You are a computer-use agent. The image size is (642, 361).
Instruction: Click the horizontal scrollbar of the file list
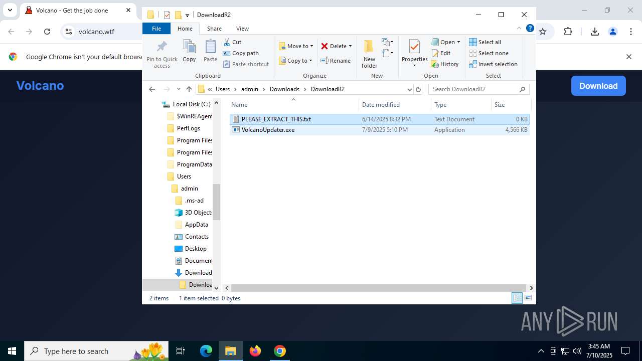(x=379, y=288)
